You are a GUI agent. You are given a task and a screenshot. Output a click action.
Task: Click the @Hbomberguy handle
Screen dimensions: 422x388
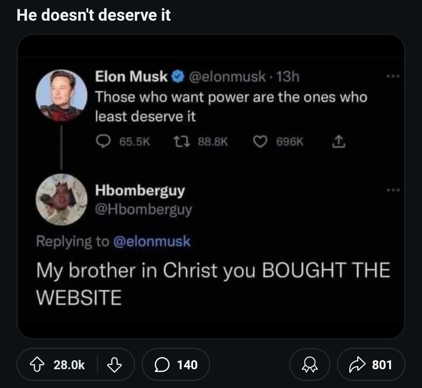click(144, 210)
